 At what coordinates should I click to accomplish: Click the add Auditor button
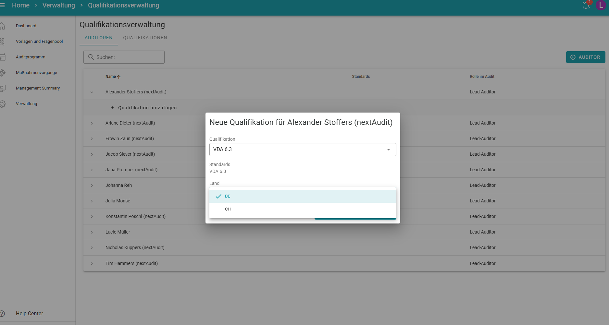point(585,57)
